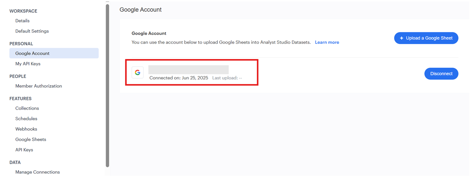476x181 pixels.
Task: Upload a Google Sheet
Action: click(x=426, y=38)
